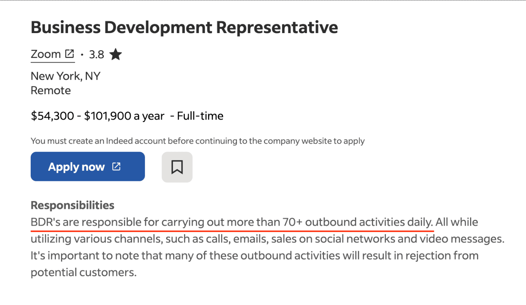The height and width of the screenshot is (305, 526).
Task: Click the BDR's responsibilities paragraph
Action: pyautogui.click(x=253, y=247)
